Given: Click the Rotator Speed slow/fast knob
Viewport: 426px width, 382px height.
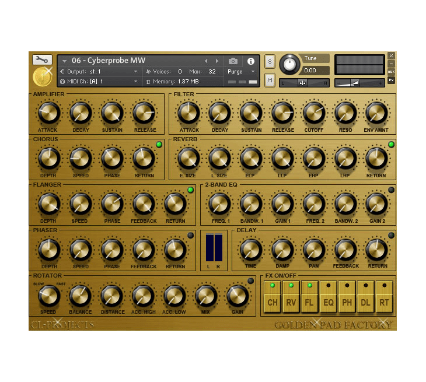Looking at the screenshot, I should [49, 295].
